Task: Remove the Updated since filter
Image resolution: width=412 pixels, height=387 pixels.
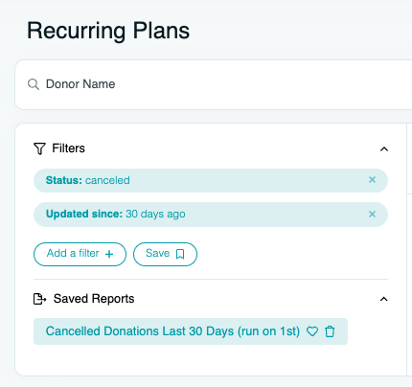Action: [372, 214]
